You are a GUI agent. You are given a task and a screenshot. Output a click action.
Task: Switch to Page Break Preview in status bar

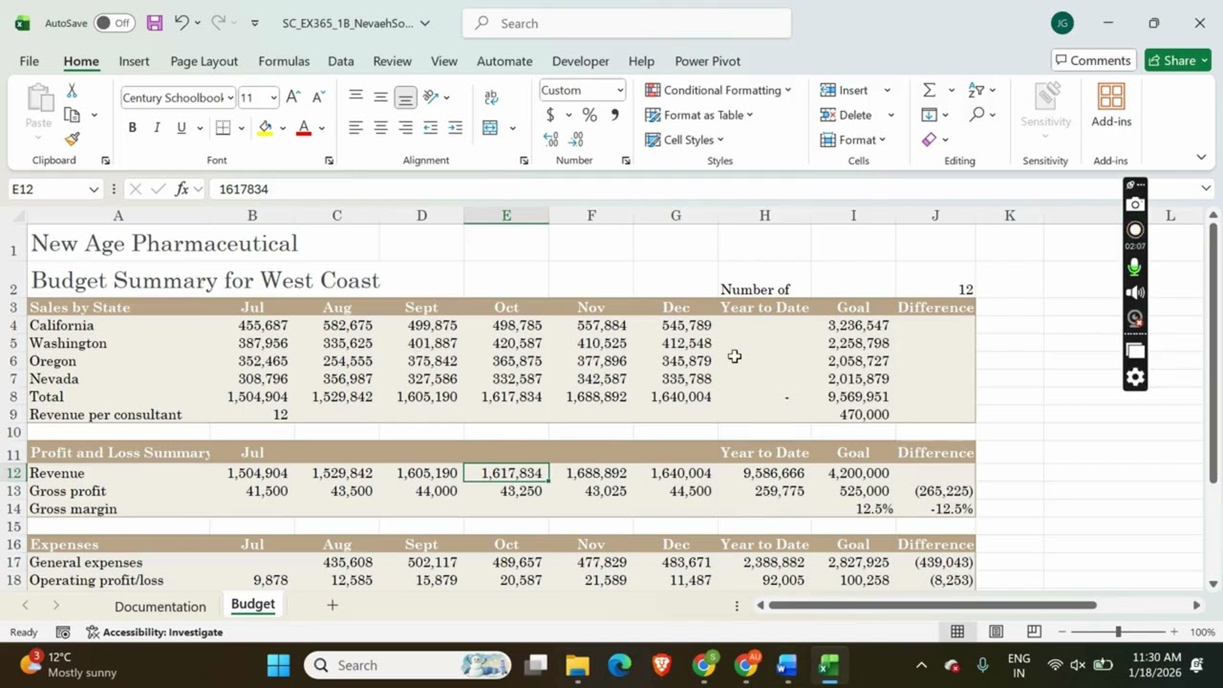1034,632
